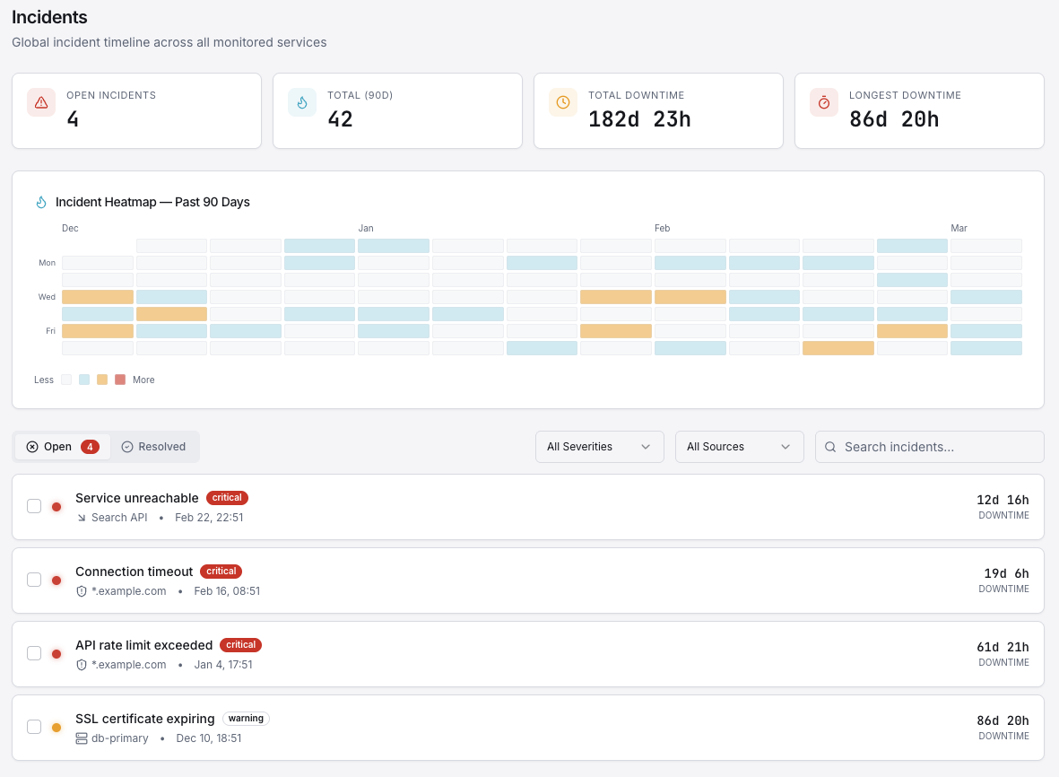Click the red alert icon on Open Incidents card
This screenshot has width=1059, height=777.
pos(40,102)
